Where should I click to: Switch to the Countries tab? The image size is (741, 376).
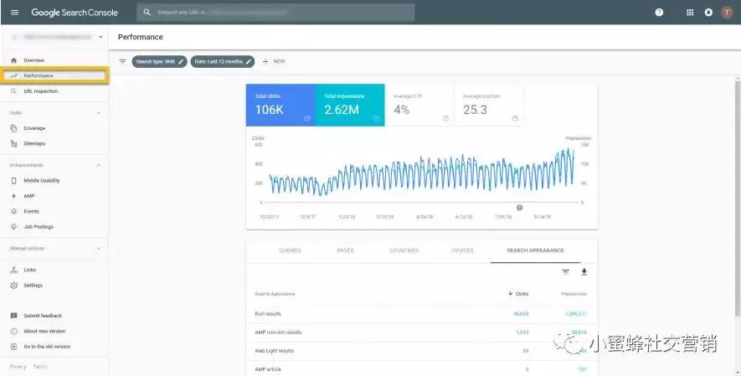coord(404,250)
